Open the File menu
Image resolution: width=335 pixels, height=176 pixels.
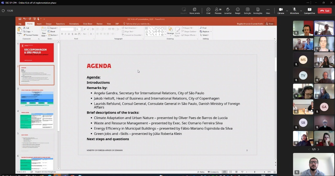(20, 24)
